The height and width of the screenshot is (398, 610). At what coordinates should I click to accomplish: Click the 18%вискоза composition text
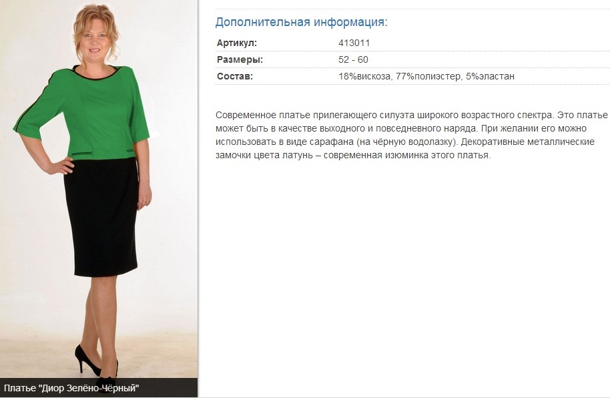[364, 76]
